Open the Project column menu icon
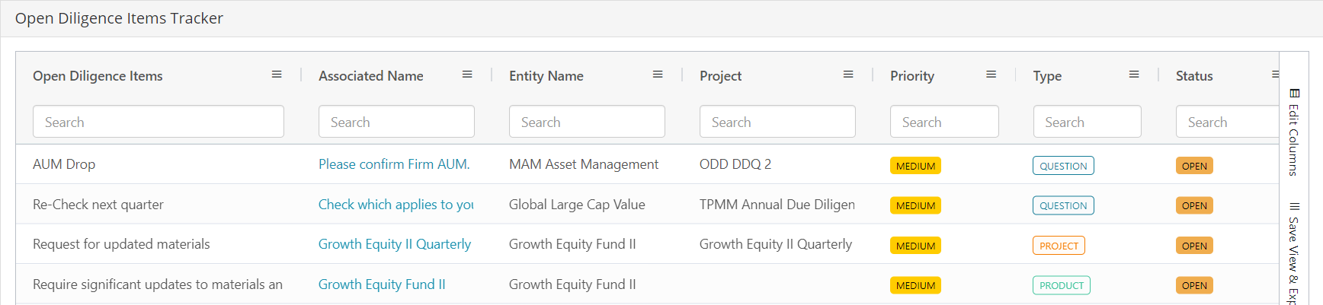This screenshot has width=1323, height=305. [848, 75]
